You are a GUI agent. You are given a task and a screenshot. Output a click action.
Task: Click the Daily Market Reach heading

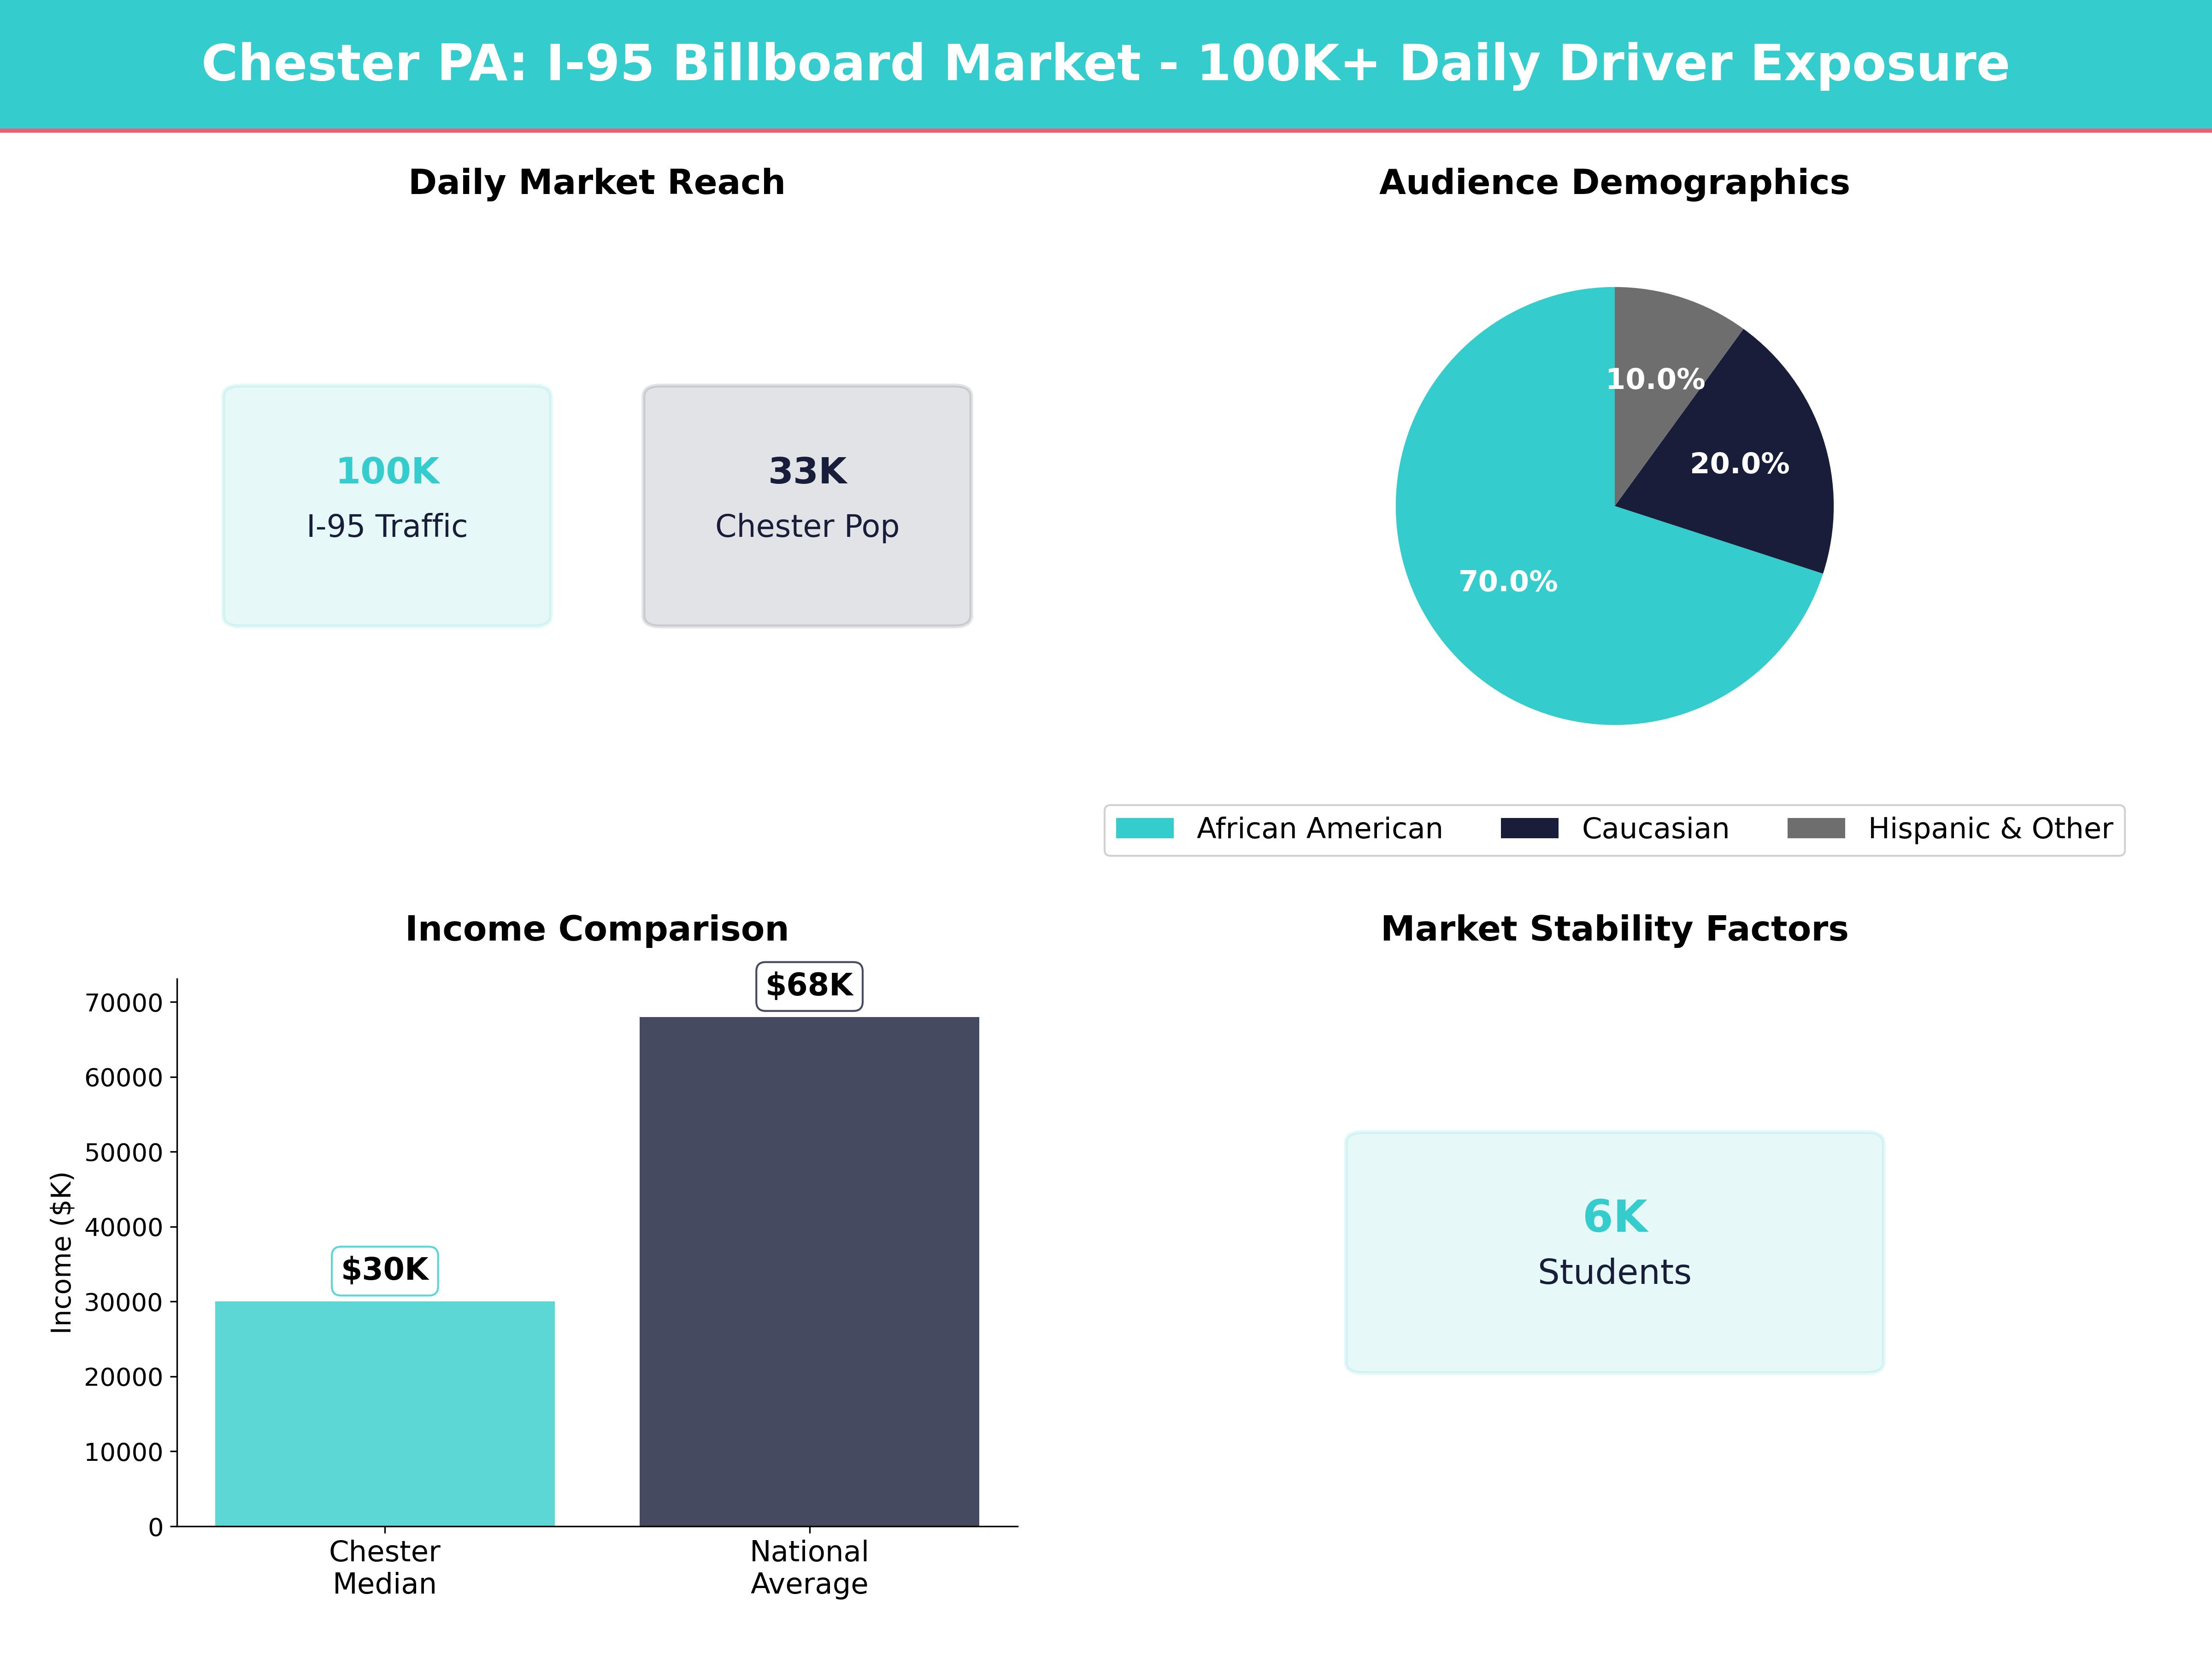597,182
